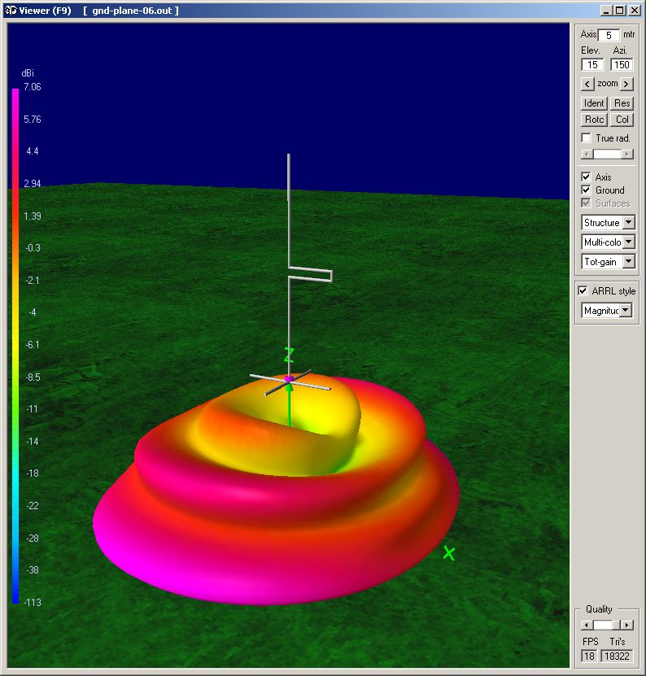Click the zoom in right arrow button
This screenshot has width=646, height=676.
626,84
